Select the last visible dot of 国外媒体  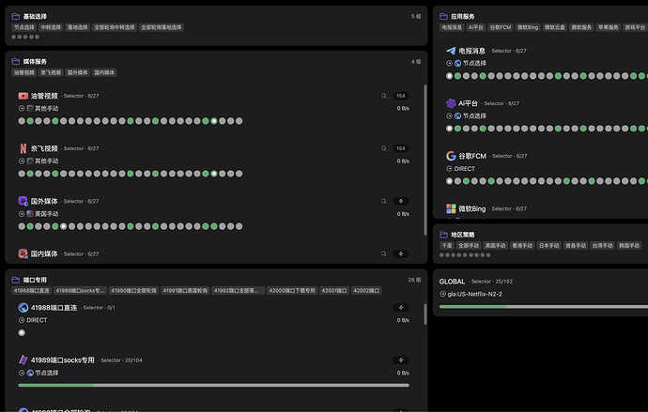(x=239, y=226)
